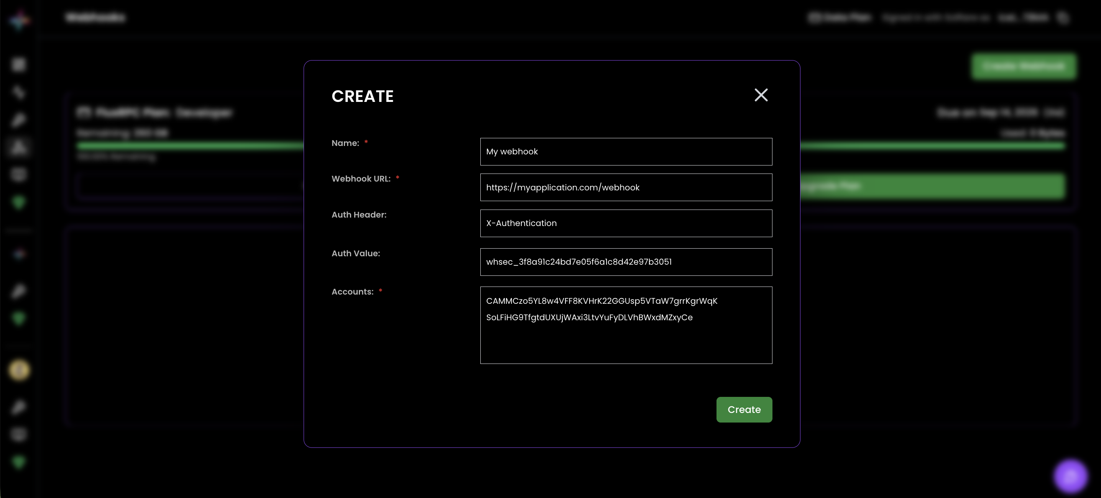
Task: Submit the form with Create button
Action: [x=744, y=410]
